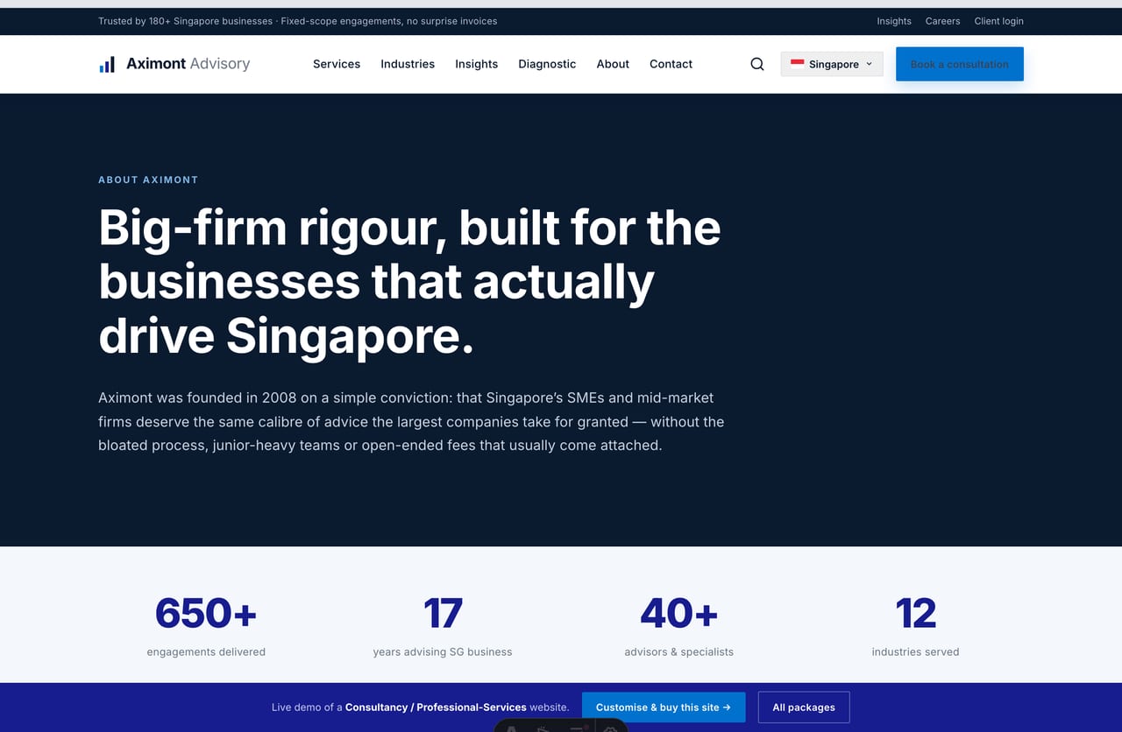Screen dimensions: 1122x732
Task: Open the Careers link
Action: [943, 21]
